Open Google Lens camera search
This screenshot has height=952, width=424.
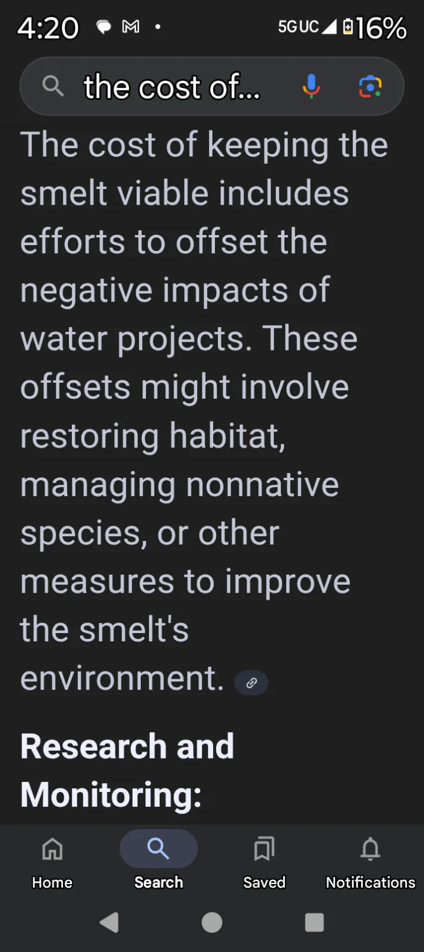(370, 87)
